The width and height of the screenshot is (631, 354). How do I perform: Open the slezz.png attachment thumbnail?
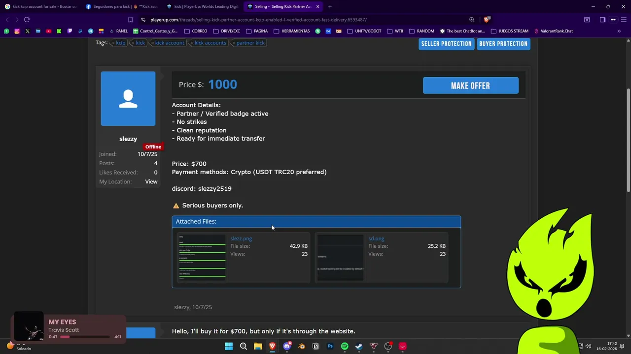(x=202, y=258)
